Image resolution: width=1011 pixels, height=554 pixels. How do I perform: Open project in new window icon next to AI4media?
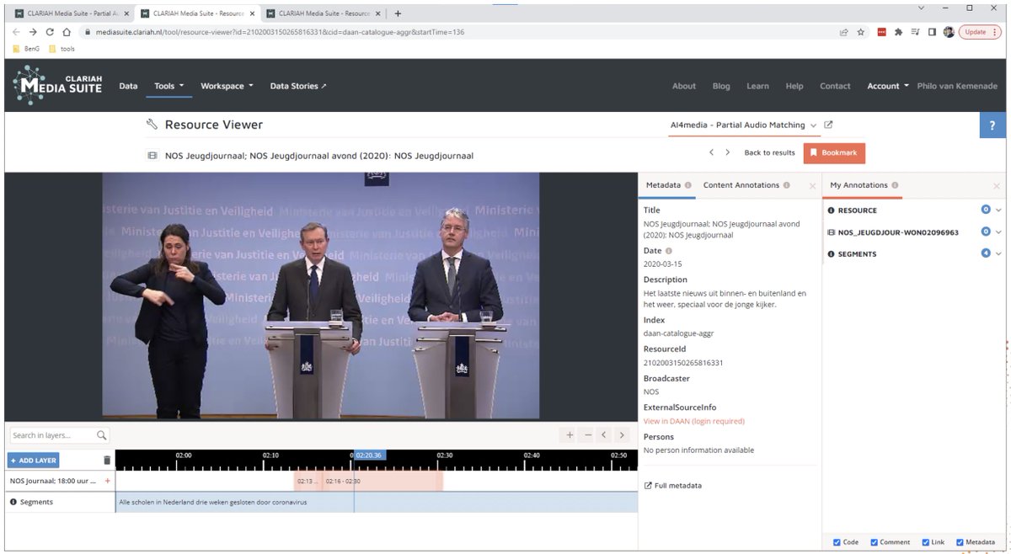pyautogui.click(x=828, y=125)
